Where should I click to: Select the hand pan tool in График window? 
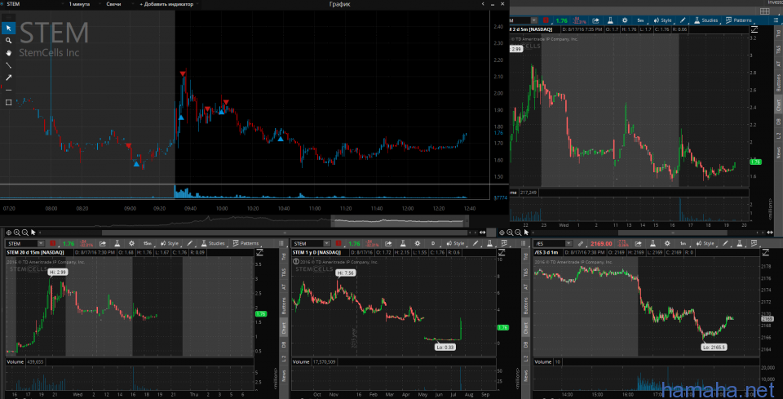click(x=8, y=53)
